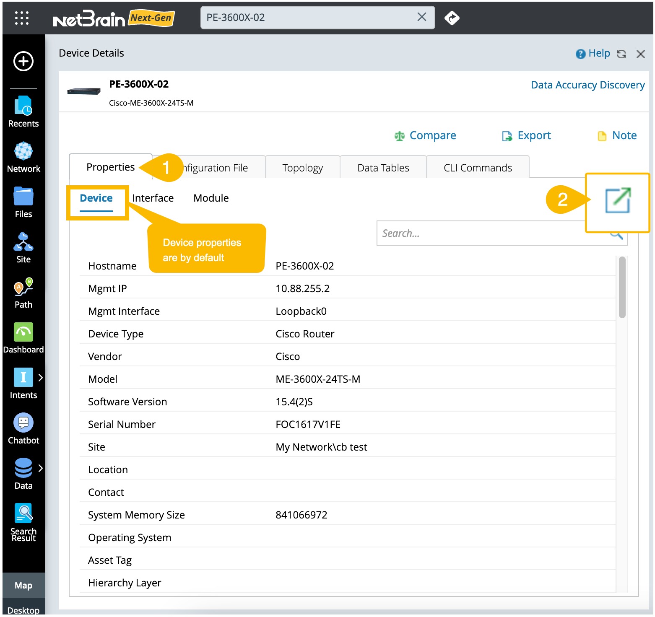Click the Data Accuracy Discovery link

click(587, 85)
